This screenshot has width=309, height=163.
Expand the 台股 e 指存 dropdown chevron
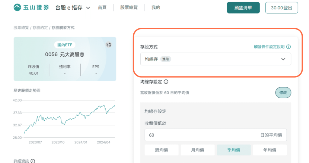click(x=88, y=8)
